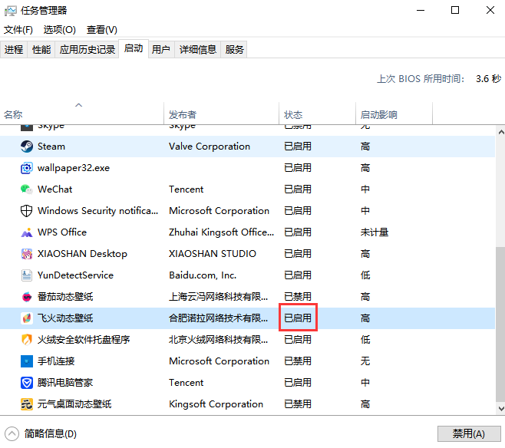Select the 飞火动态壁纸 row name
505x448 pixels.
coord(65,318)
